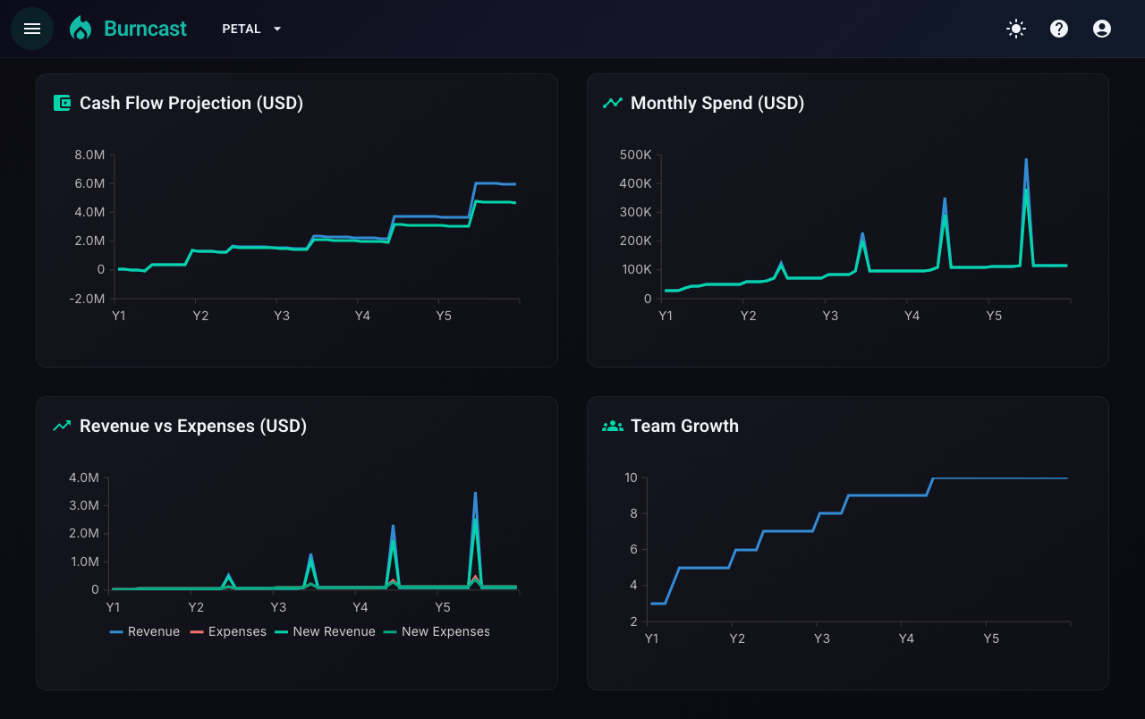
Task: Click the people icon beside Team Growth
Action: (x=613, y=426)
